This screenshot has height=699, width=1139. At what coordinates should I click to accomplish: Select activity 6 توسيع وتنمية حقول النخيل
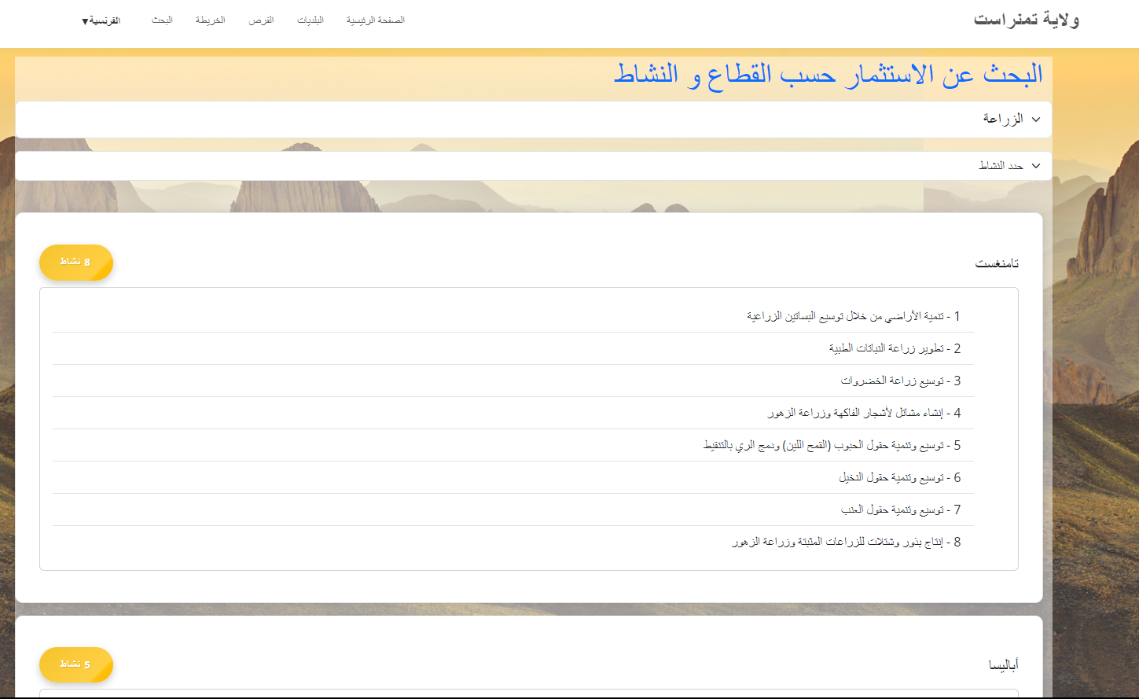pyautogui.click(x=899, y=477)
